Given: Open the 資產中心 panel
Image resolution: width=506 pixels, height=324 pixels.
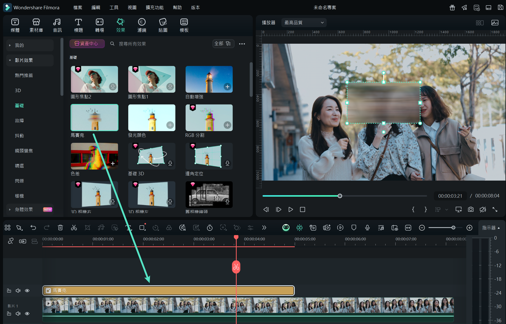Looking at the screenshot, I should [x=87, y=43].
